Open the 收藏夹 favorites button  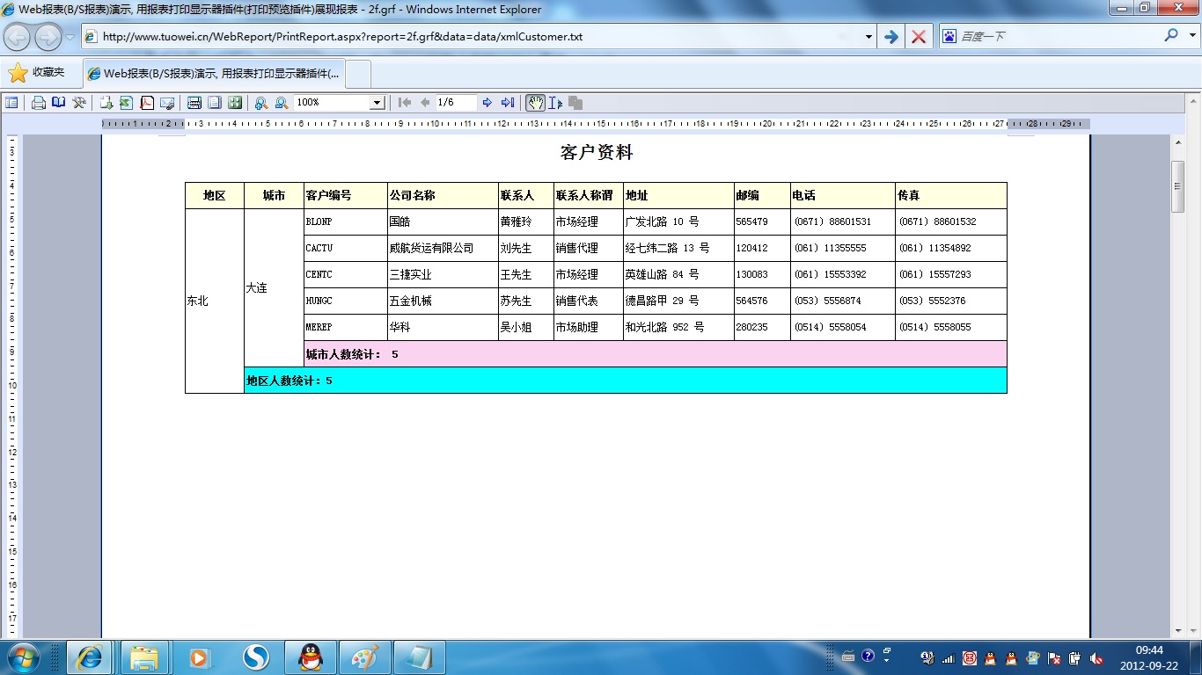click(37, 73)
